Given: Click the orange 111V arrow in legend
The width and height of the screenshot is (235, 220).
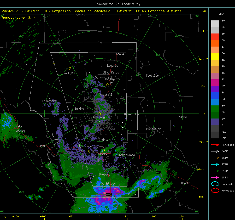Looking at the screenshot, I should pyautogui.click(x=215, y=158).
